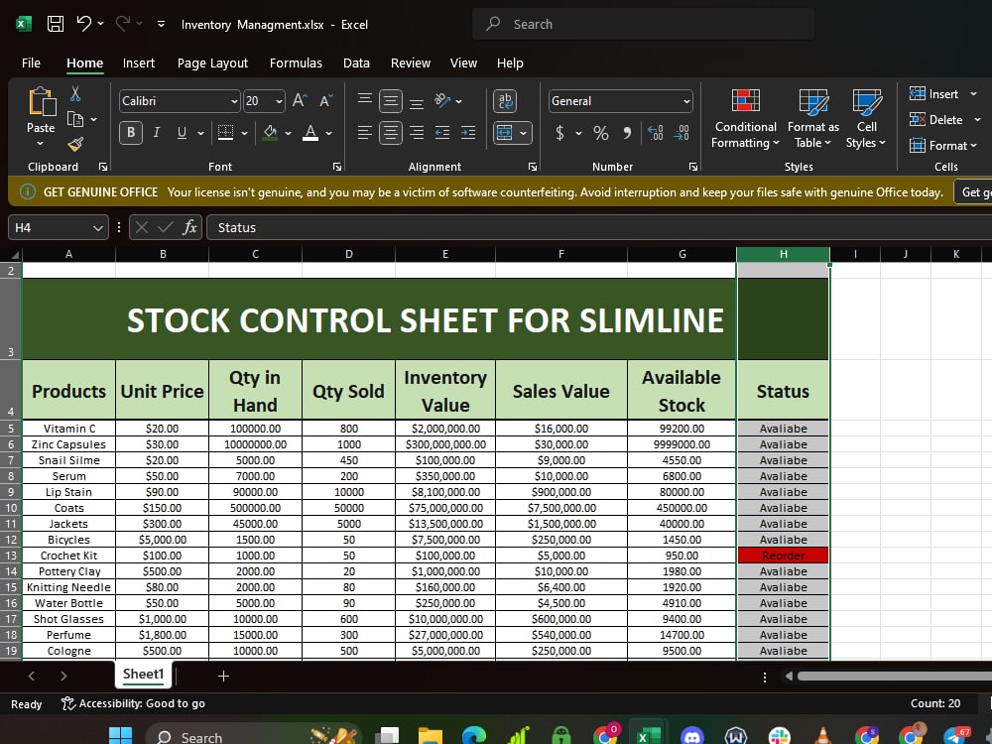992x744 pixels.
Task: Apply top align to the cell
Action: tap(364, 98)
